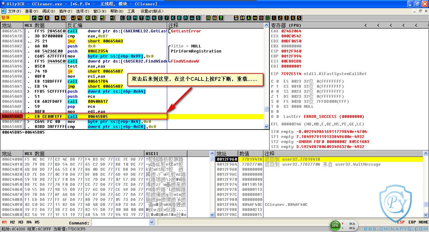Click the 28% green network indicator
Viewport: 429px width, 232px height.
coord(336,225)
